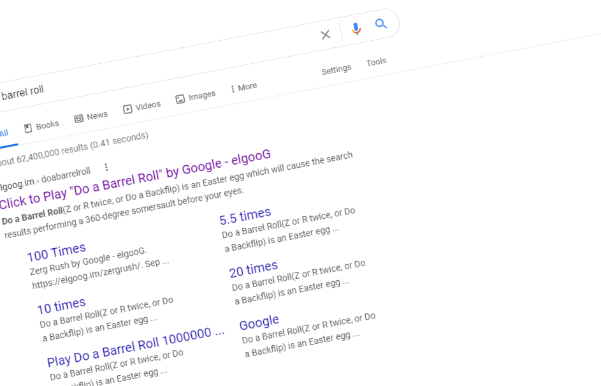Open options via three dots beside doabarrelroll
The height and width of the screenshot is (386, 601).
coord(106,167)
